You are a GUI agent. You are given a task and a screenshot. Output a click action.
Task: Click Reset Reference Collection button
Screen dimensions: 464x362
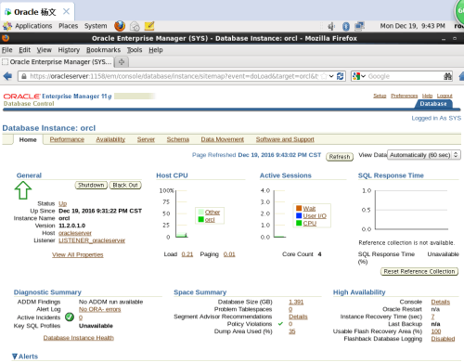pyautogui.click(x=419, y=271)
